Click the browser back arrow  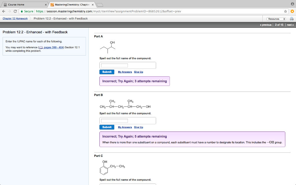[x=3, y=11]
